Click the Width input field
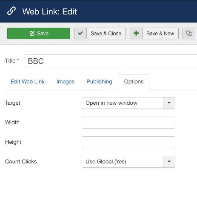197x206 pixels. 128,123
